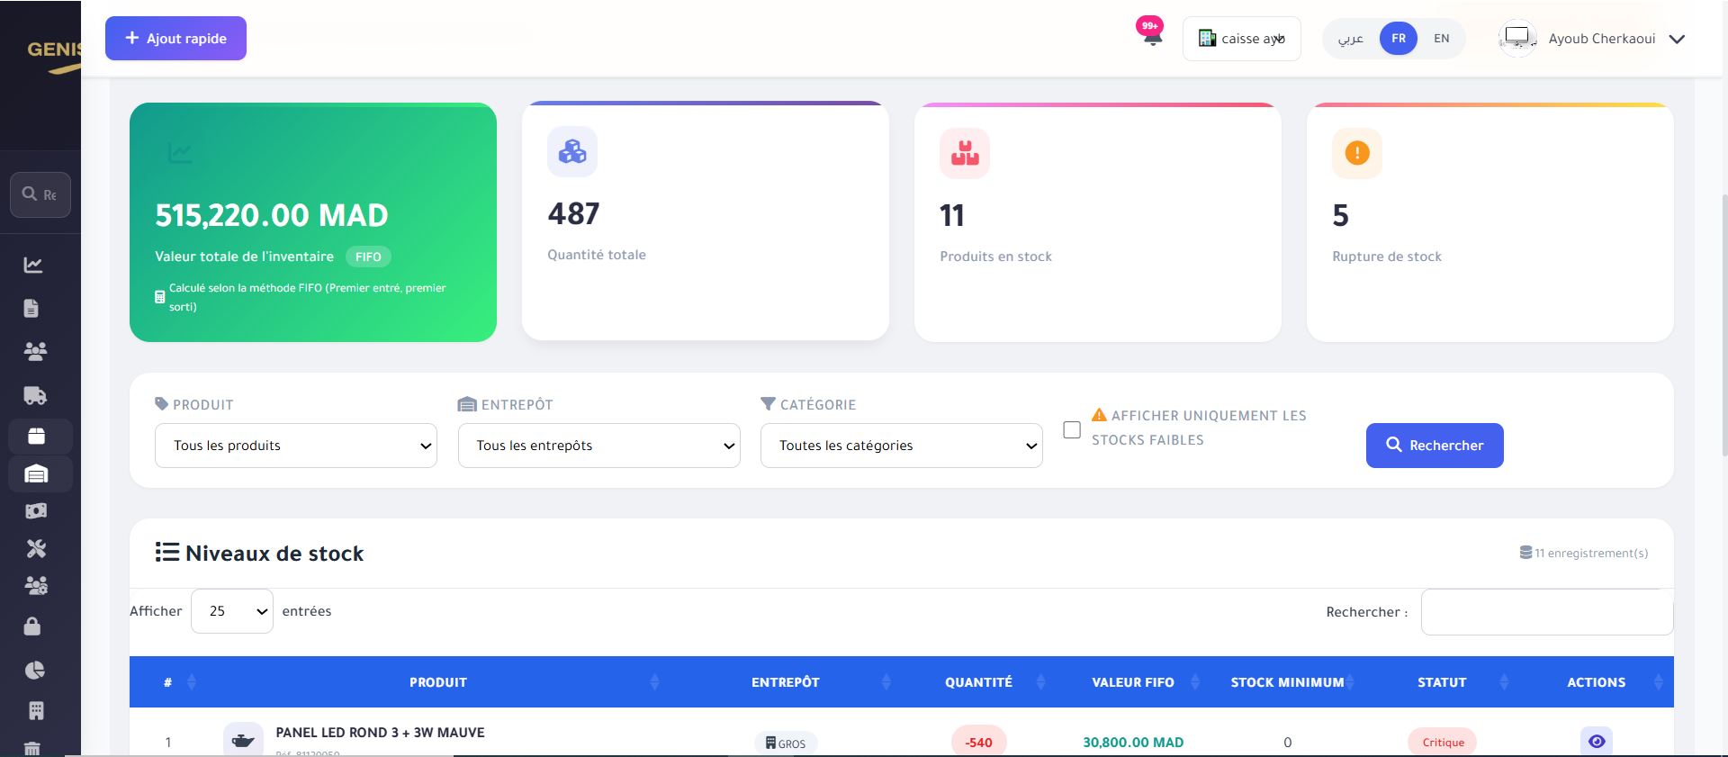Open the users-with-gear icon in sidebar
Image resolution: width=1728 pixels, height=757 pixels.
tap(36, 586)
